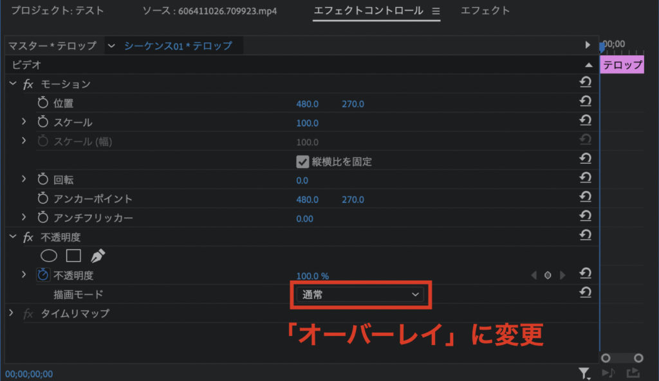The image size is (659, 381).
Task: Reset the アンカーポイント parameter
Action: click(586, 197)
